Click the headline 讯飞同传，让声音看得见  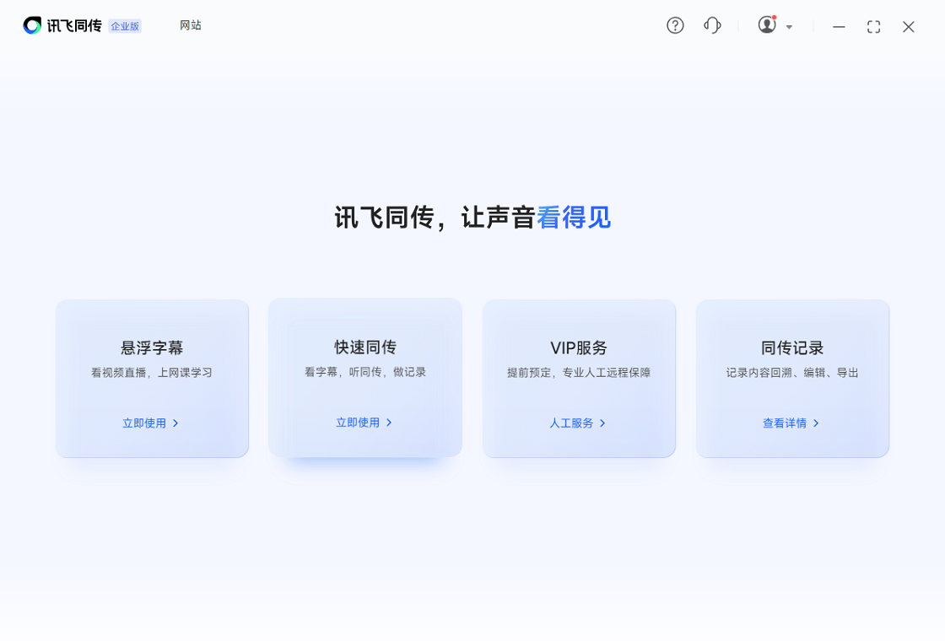[x=472, y=218]
